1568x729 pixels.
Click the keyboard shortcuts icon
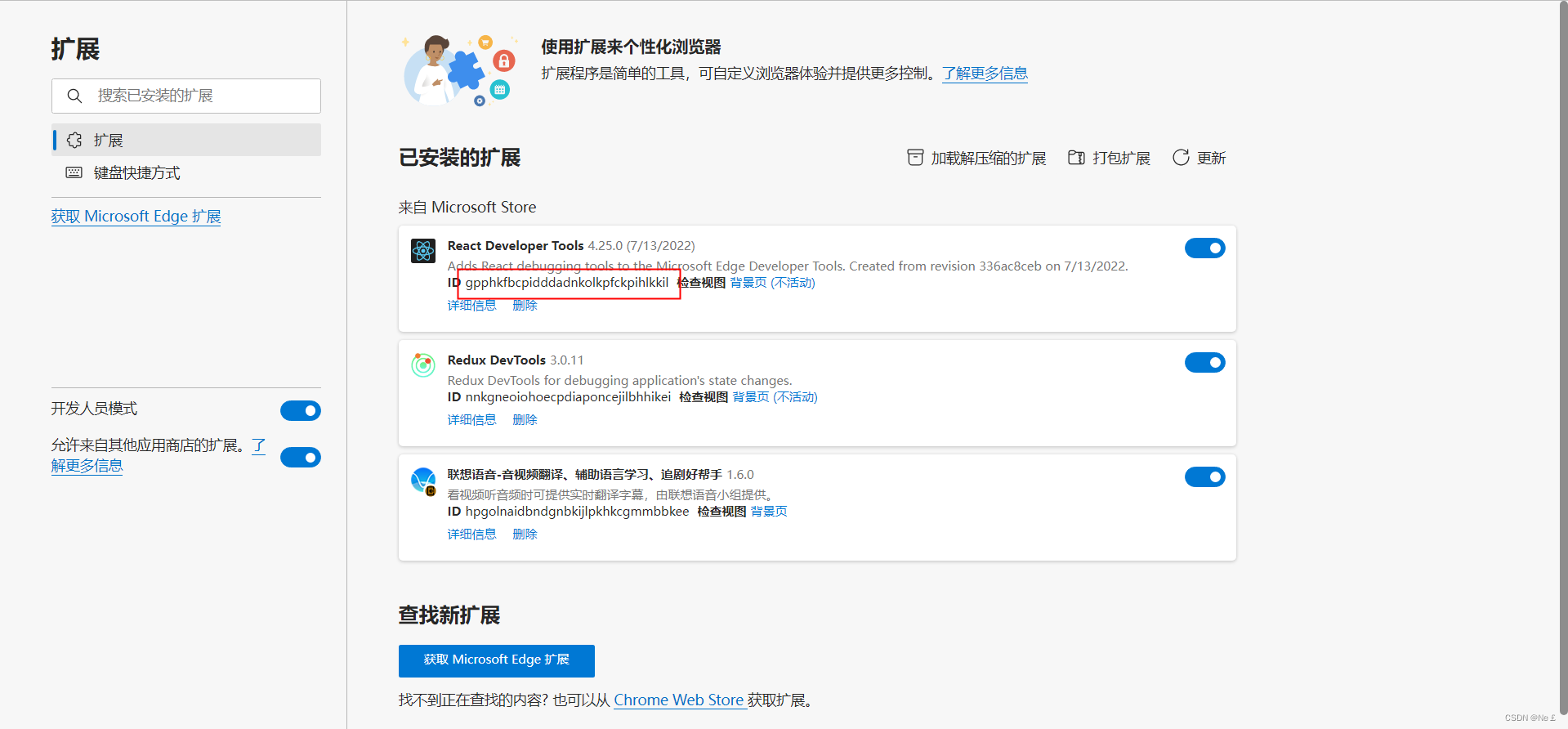coord(74,172)
